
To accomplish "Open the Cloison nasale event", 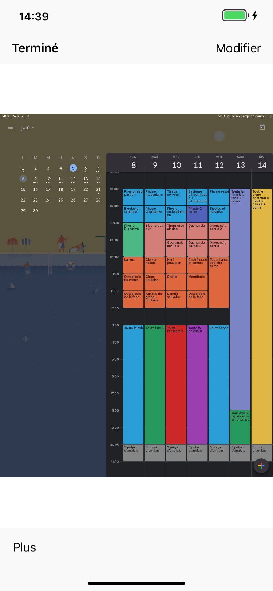I will point(155,265).
